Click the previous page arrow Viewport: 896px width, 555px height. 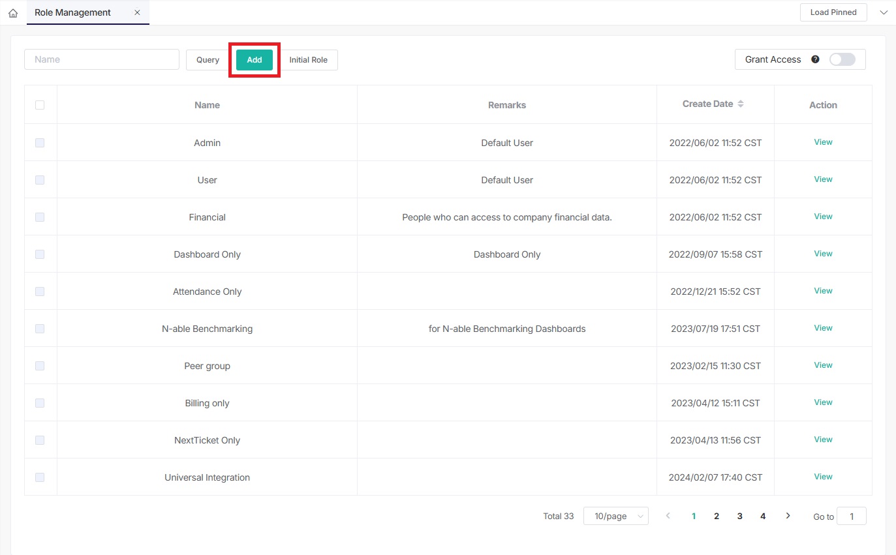pyautogui.click(x=668, y=516)
